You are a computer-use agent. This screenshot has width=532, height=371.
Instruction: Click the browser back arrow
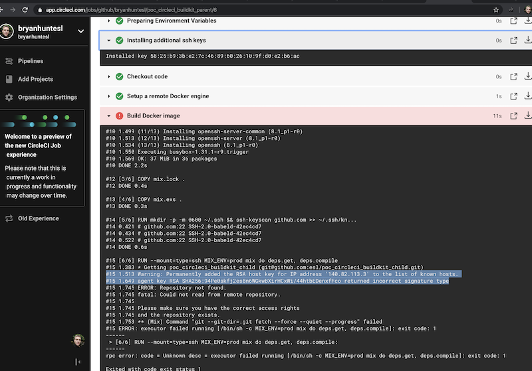point(1,10)
